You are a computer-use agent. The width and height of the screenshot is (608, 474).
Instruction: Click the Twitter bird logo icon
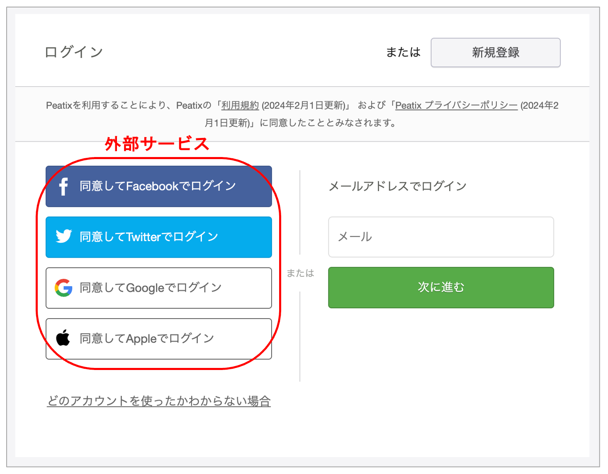(64, 236)
